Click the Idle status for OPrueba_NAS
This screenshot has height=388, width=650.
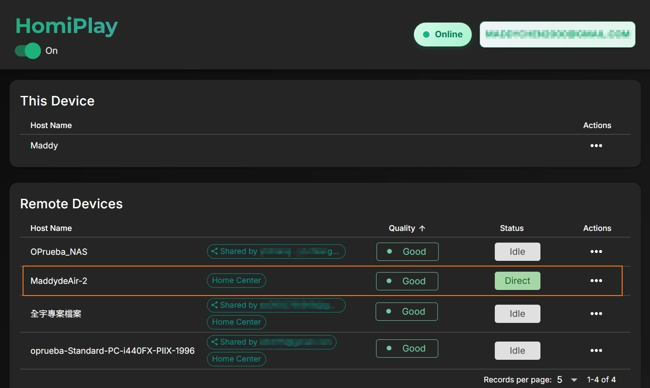(x=517, y=252)
